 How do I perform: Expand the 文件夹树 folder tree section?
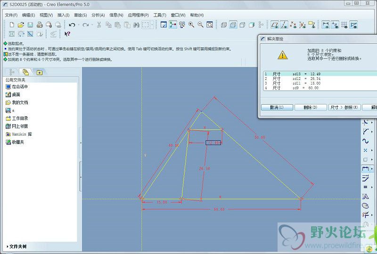click(x=16, y=246)
